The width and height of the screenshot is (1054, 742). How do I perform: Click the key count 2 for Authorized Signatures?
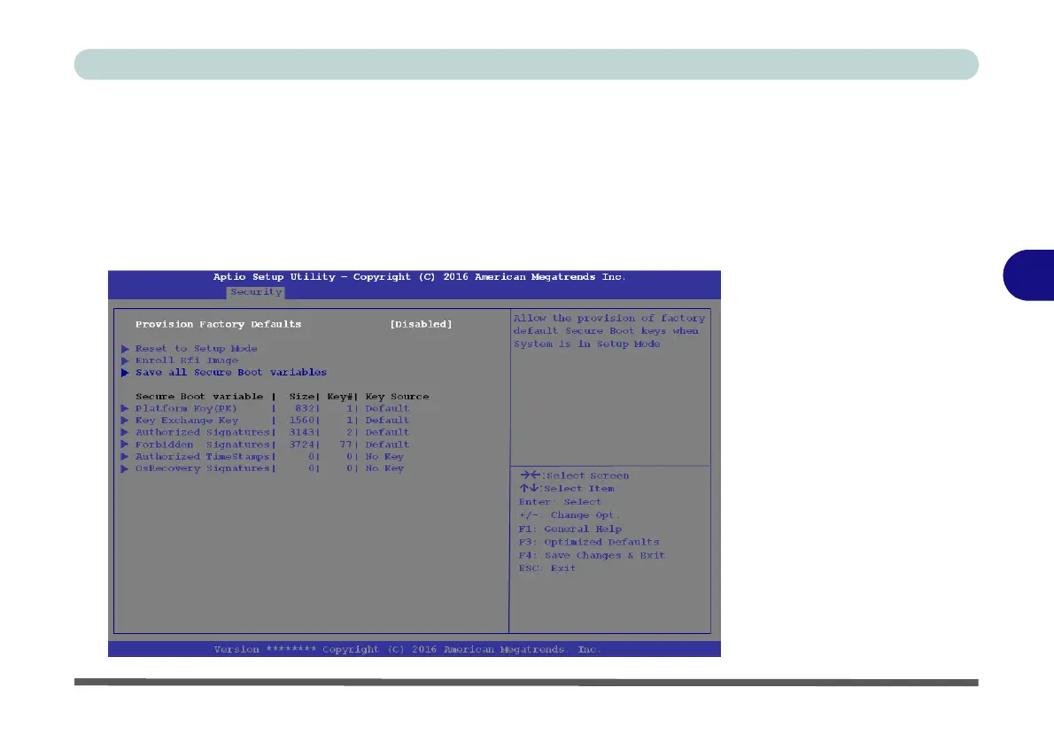point(350,432)
